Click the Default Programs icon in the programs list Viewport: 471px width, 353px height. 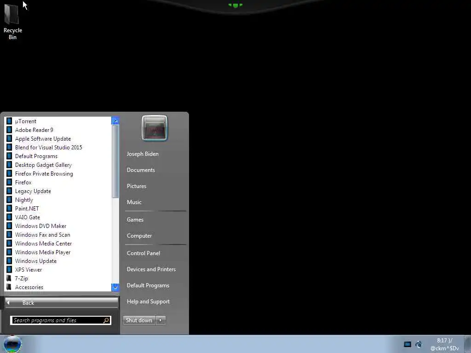tap(9, 156)
